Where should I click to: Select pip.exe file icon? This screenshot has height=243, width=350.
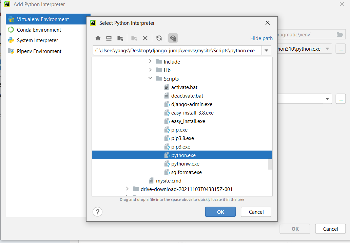tap(167, 130)
